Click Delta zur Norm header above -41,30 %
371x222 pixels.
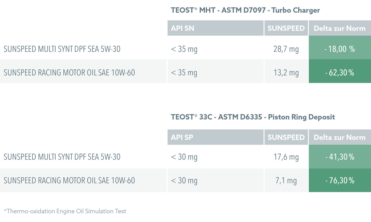pos(339,137)
